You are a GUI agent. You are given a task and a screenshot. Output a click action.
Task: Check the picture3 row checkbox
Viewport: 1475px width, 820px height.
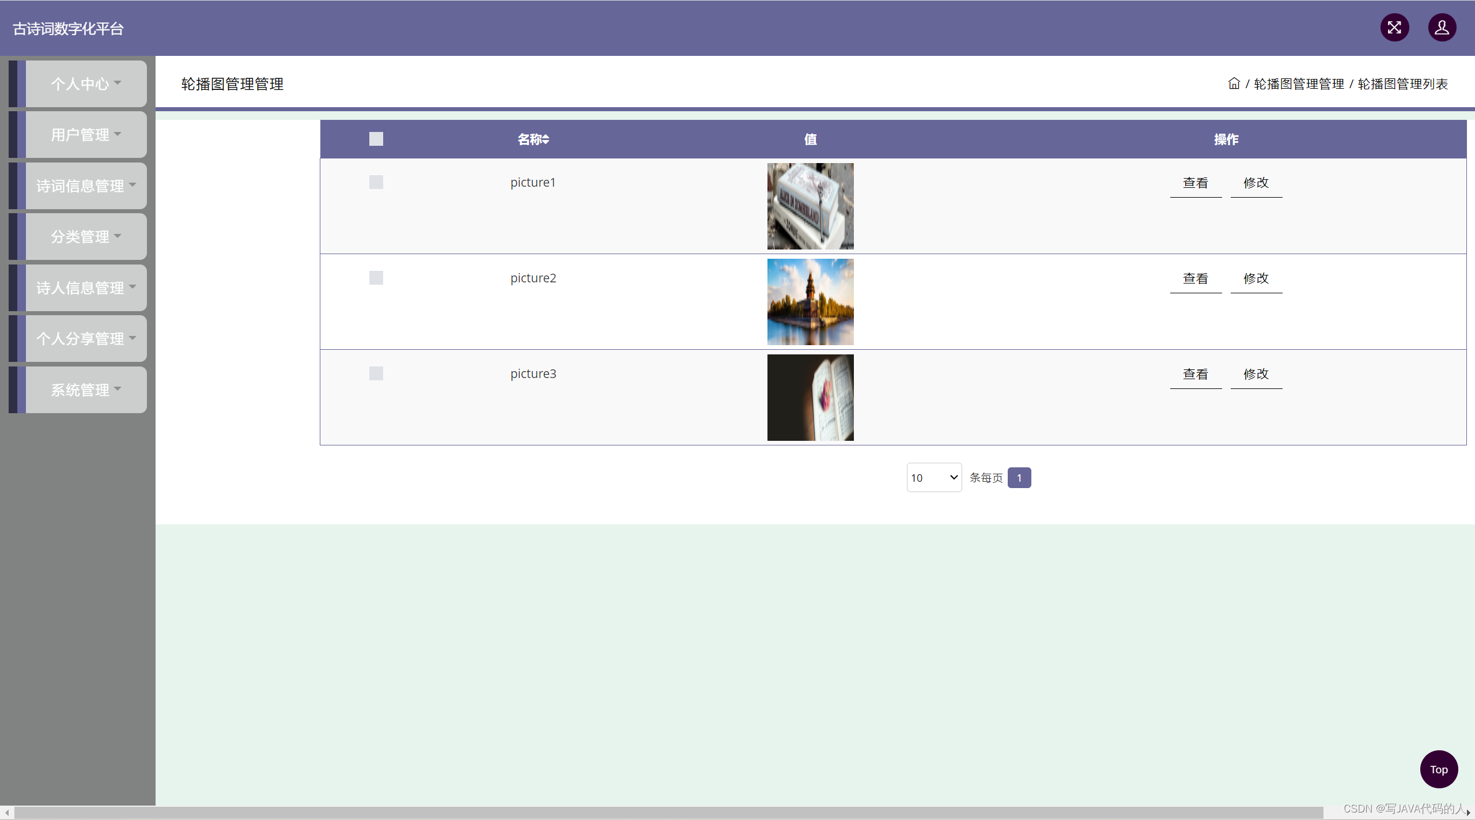(376, 373)
